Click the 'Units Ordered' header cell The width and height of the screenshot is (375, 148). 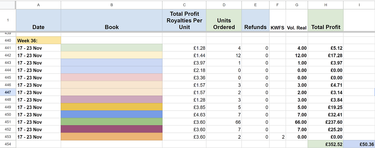coord(224,20)
